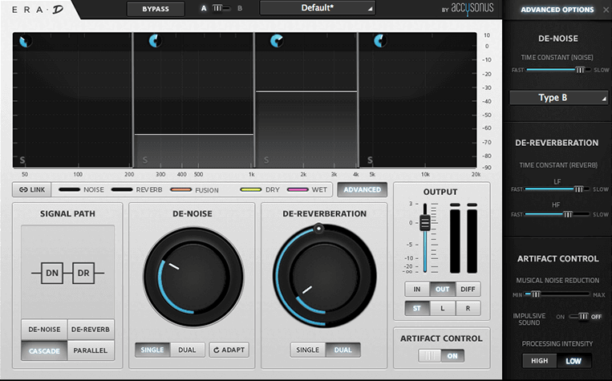Click the band knob icon above the 10k band
The width and height of the screenshot is (612, 381).
379,41
